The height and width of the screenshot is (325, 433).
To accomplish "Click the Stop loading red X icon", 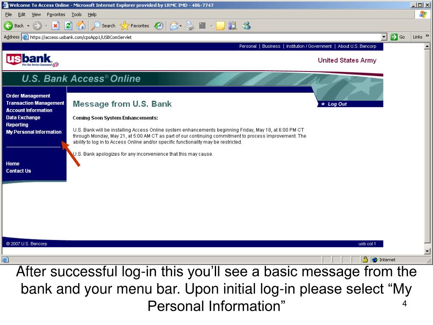I will coord(55,26).
